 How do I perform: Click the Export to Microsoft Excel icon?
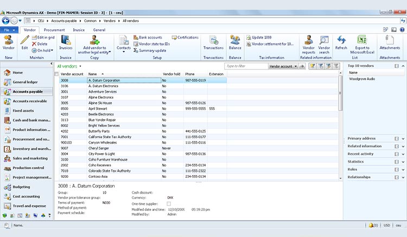pyautogui.click(x=362, y=40)
